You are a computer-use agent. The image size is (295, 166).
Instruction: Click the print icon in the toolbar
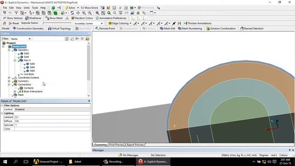(x=138, y=13)
